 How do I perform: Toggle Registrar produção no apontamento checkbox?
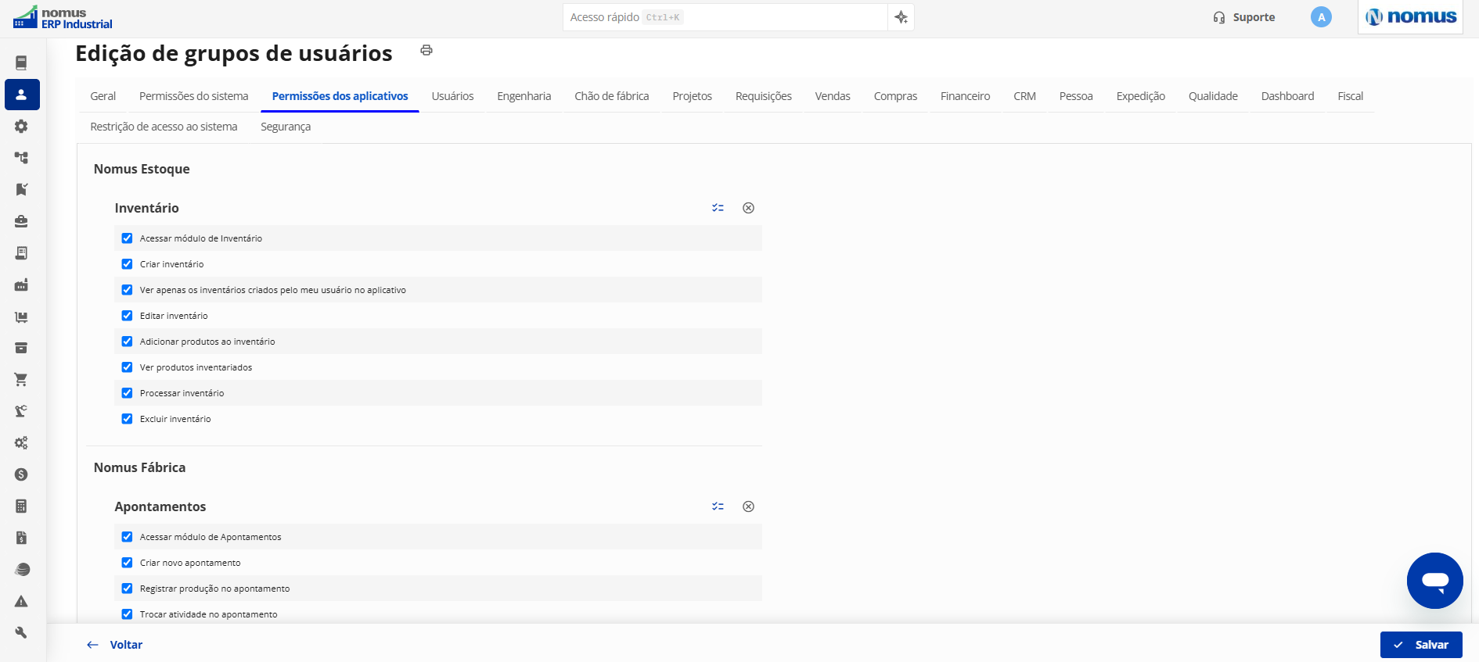(127, 589)
